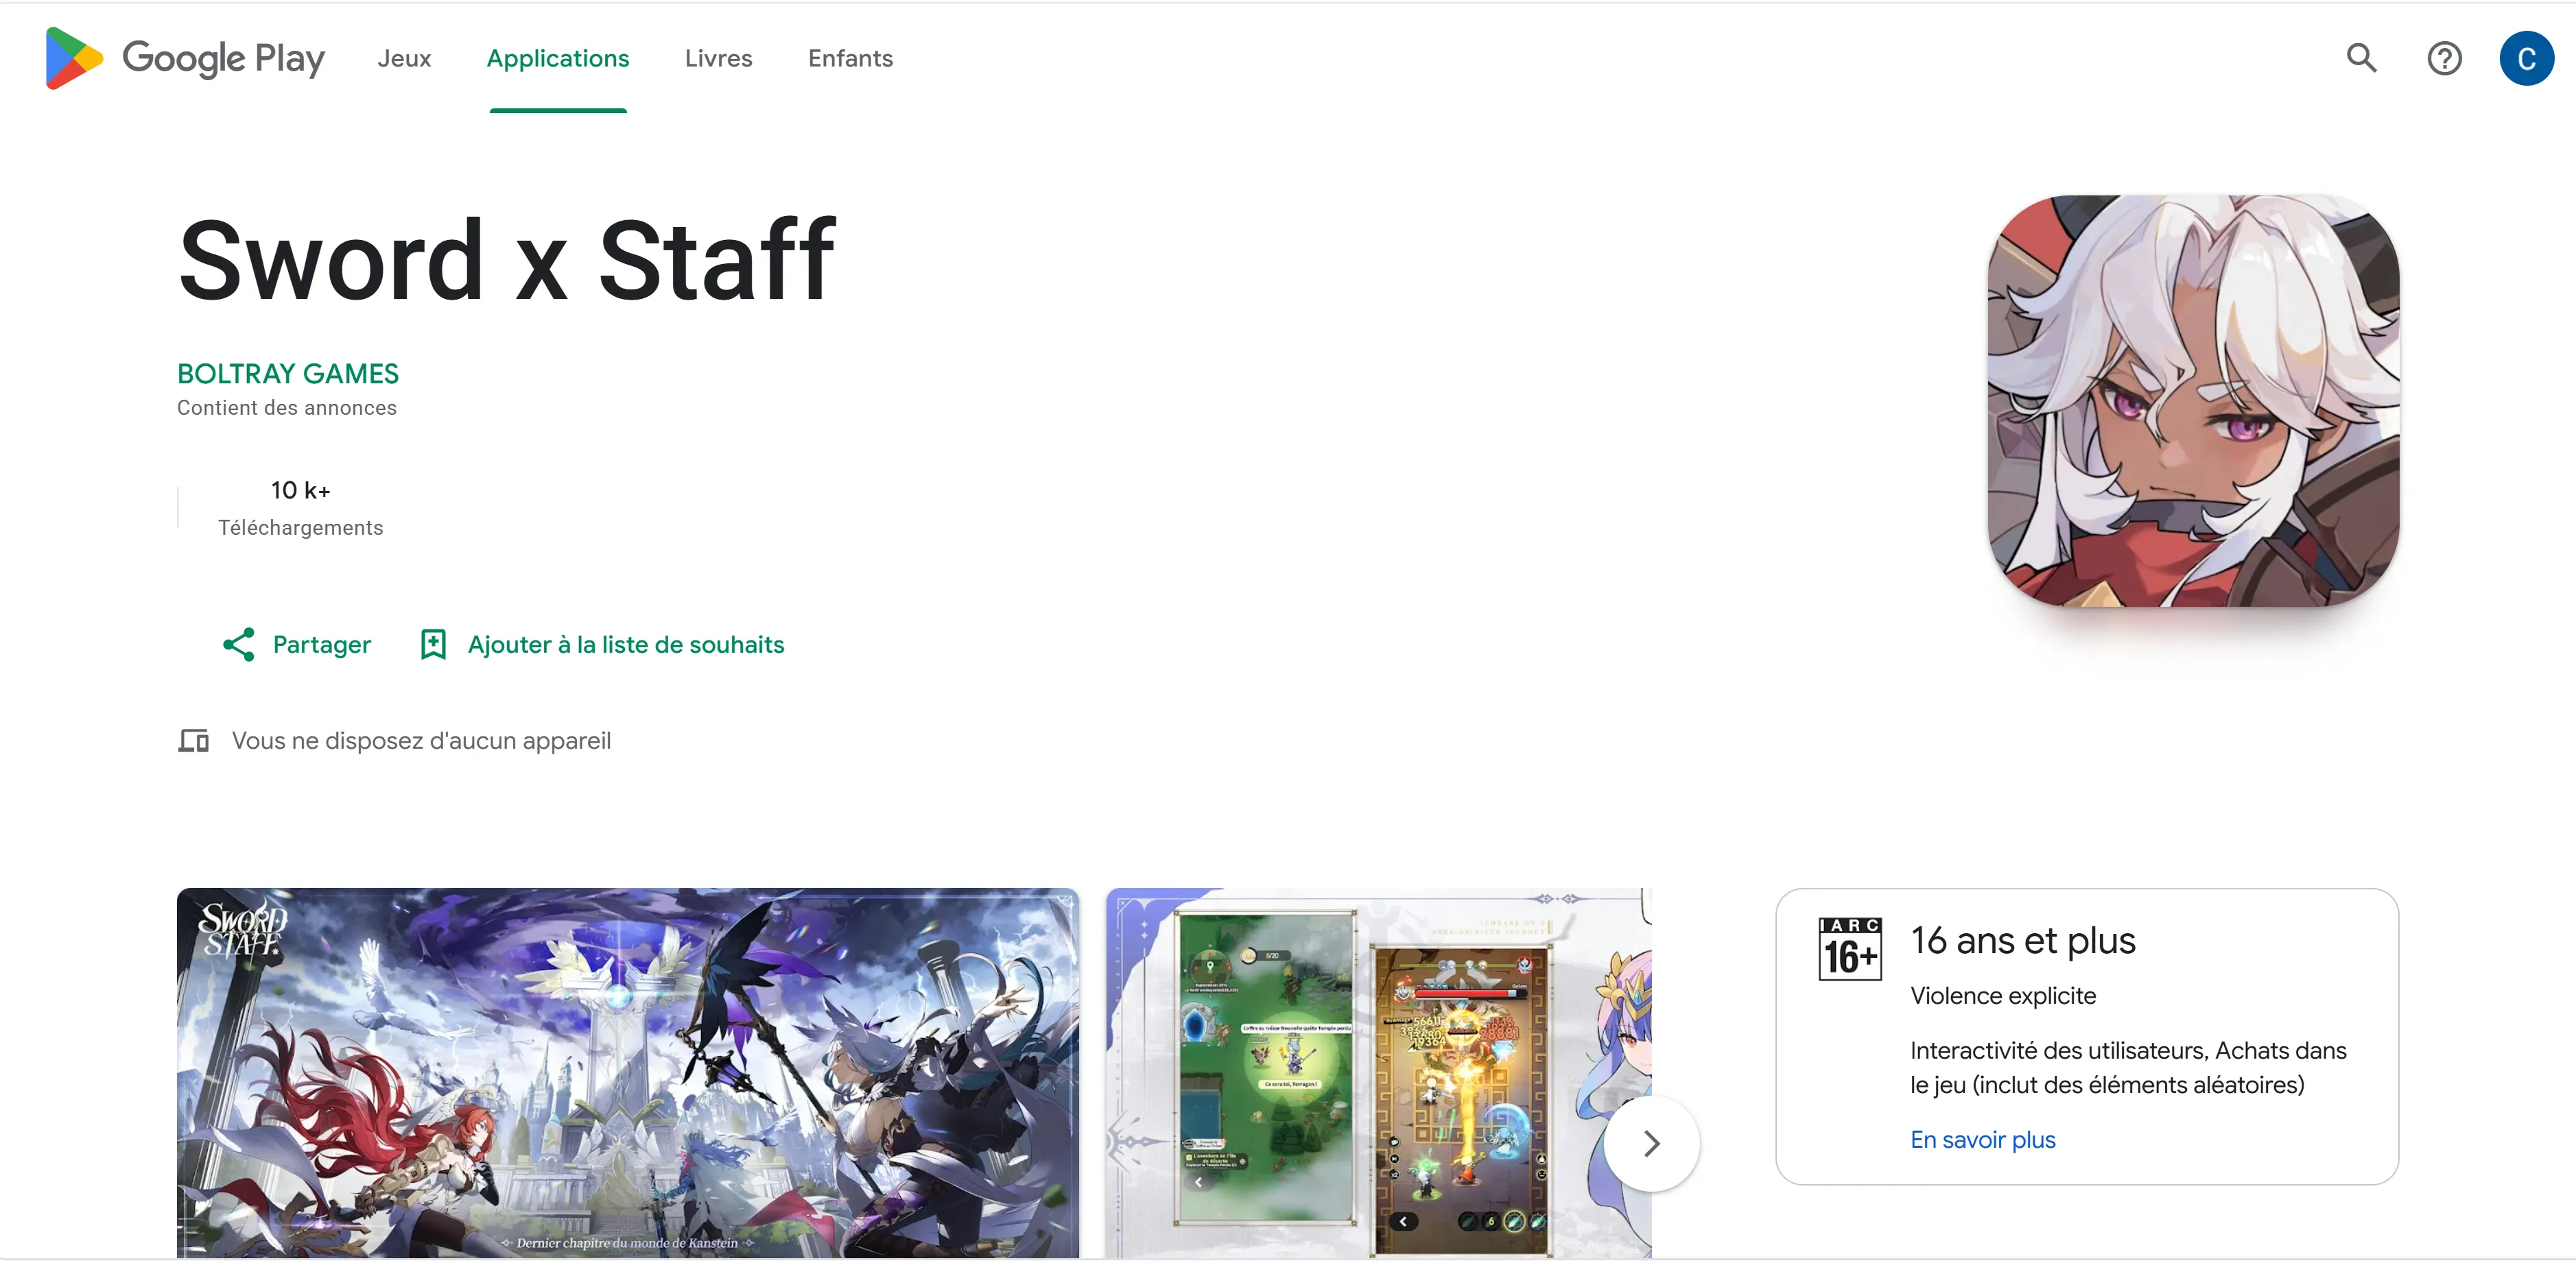This screenshot has width=2576, height=1263.
Task: Click Ajouter à la liste de souhaits
Action: 626,645
